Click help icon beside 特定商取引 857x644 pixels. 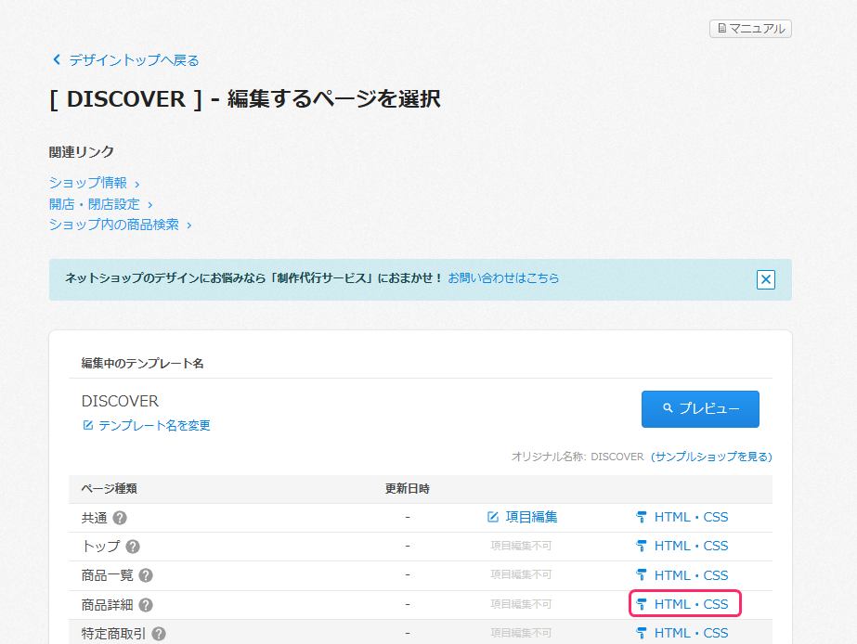(159, 634)
